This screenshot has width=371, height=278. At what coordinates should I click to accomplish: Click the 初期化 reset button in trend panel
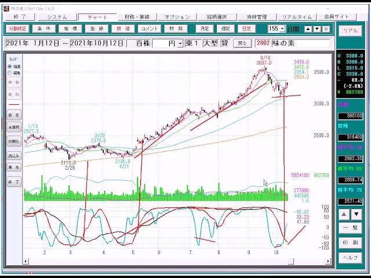point(14,141)
